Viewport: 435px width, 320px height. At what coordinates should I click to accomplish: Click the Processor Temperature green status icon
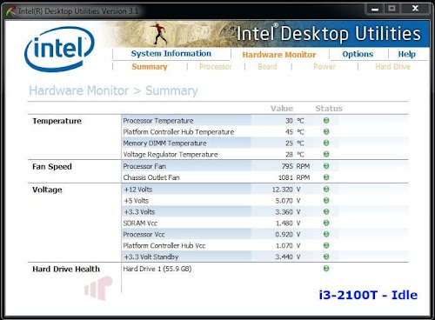tap(326, 120)
